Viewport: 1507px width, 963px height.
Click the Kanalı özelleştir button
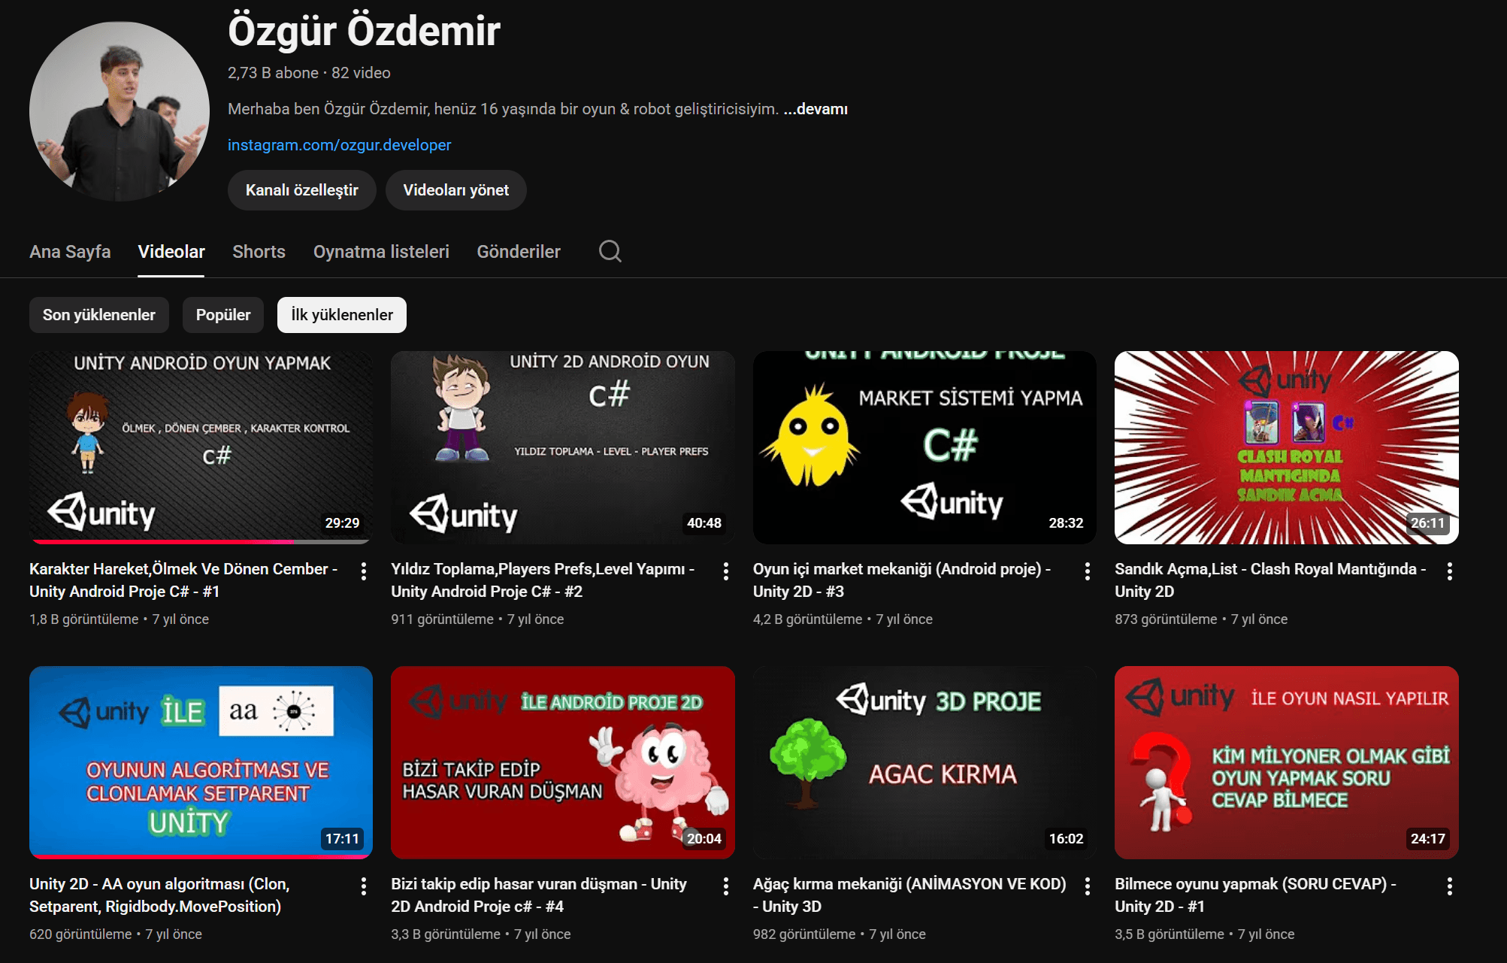point(301,190)
